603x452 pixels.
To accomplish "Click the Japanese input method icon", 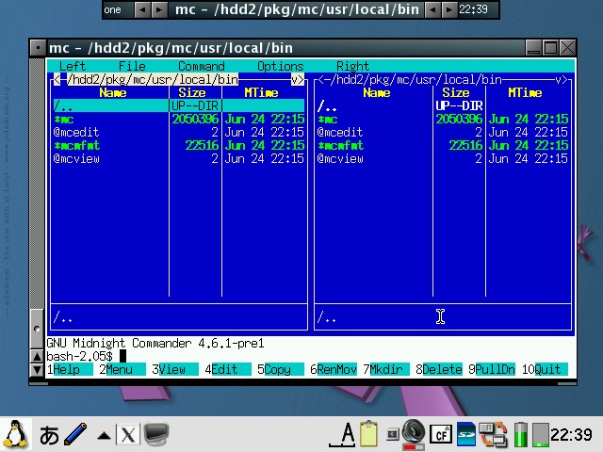I will (x=48, y=434).
